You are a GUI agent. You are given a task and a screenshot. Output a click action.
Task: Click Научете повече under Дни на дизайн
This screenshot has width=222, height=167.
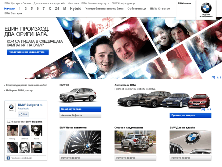point(191,158)
